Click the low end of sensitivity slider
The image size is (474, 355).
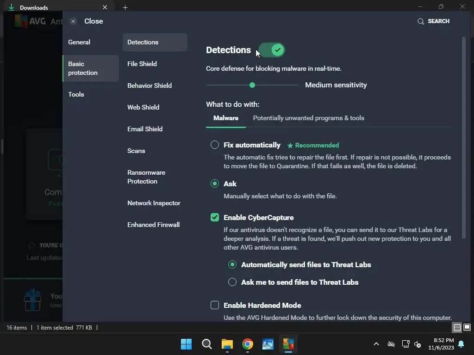pyautogui.click(x=207, y=85)
